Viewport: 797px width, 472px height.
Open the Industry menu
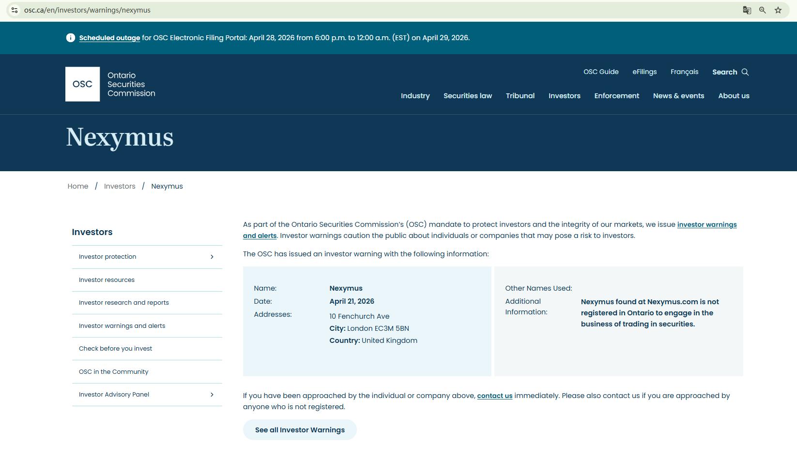click(415, 96)
